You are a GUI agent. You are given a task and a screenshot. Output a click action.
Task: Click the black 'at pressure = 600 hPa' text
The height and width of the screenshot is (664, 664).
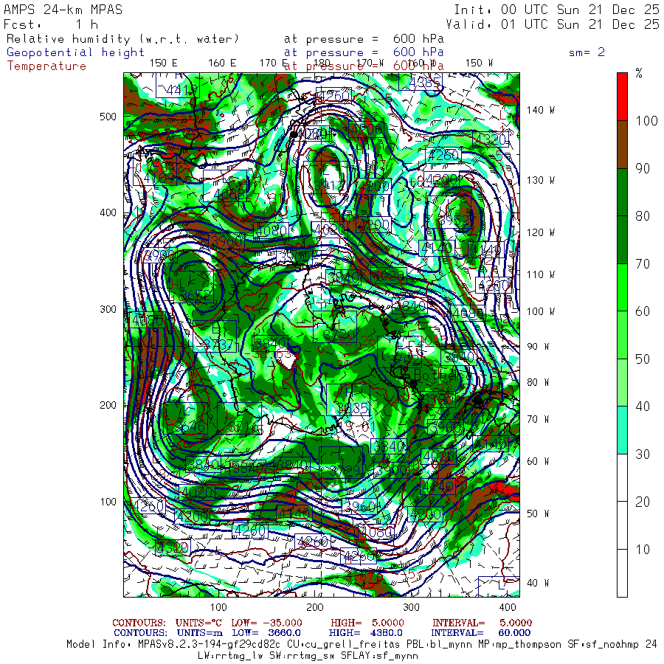tap(364, 39)
